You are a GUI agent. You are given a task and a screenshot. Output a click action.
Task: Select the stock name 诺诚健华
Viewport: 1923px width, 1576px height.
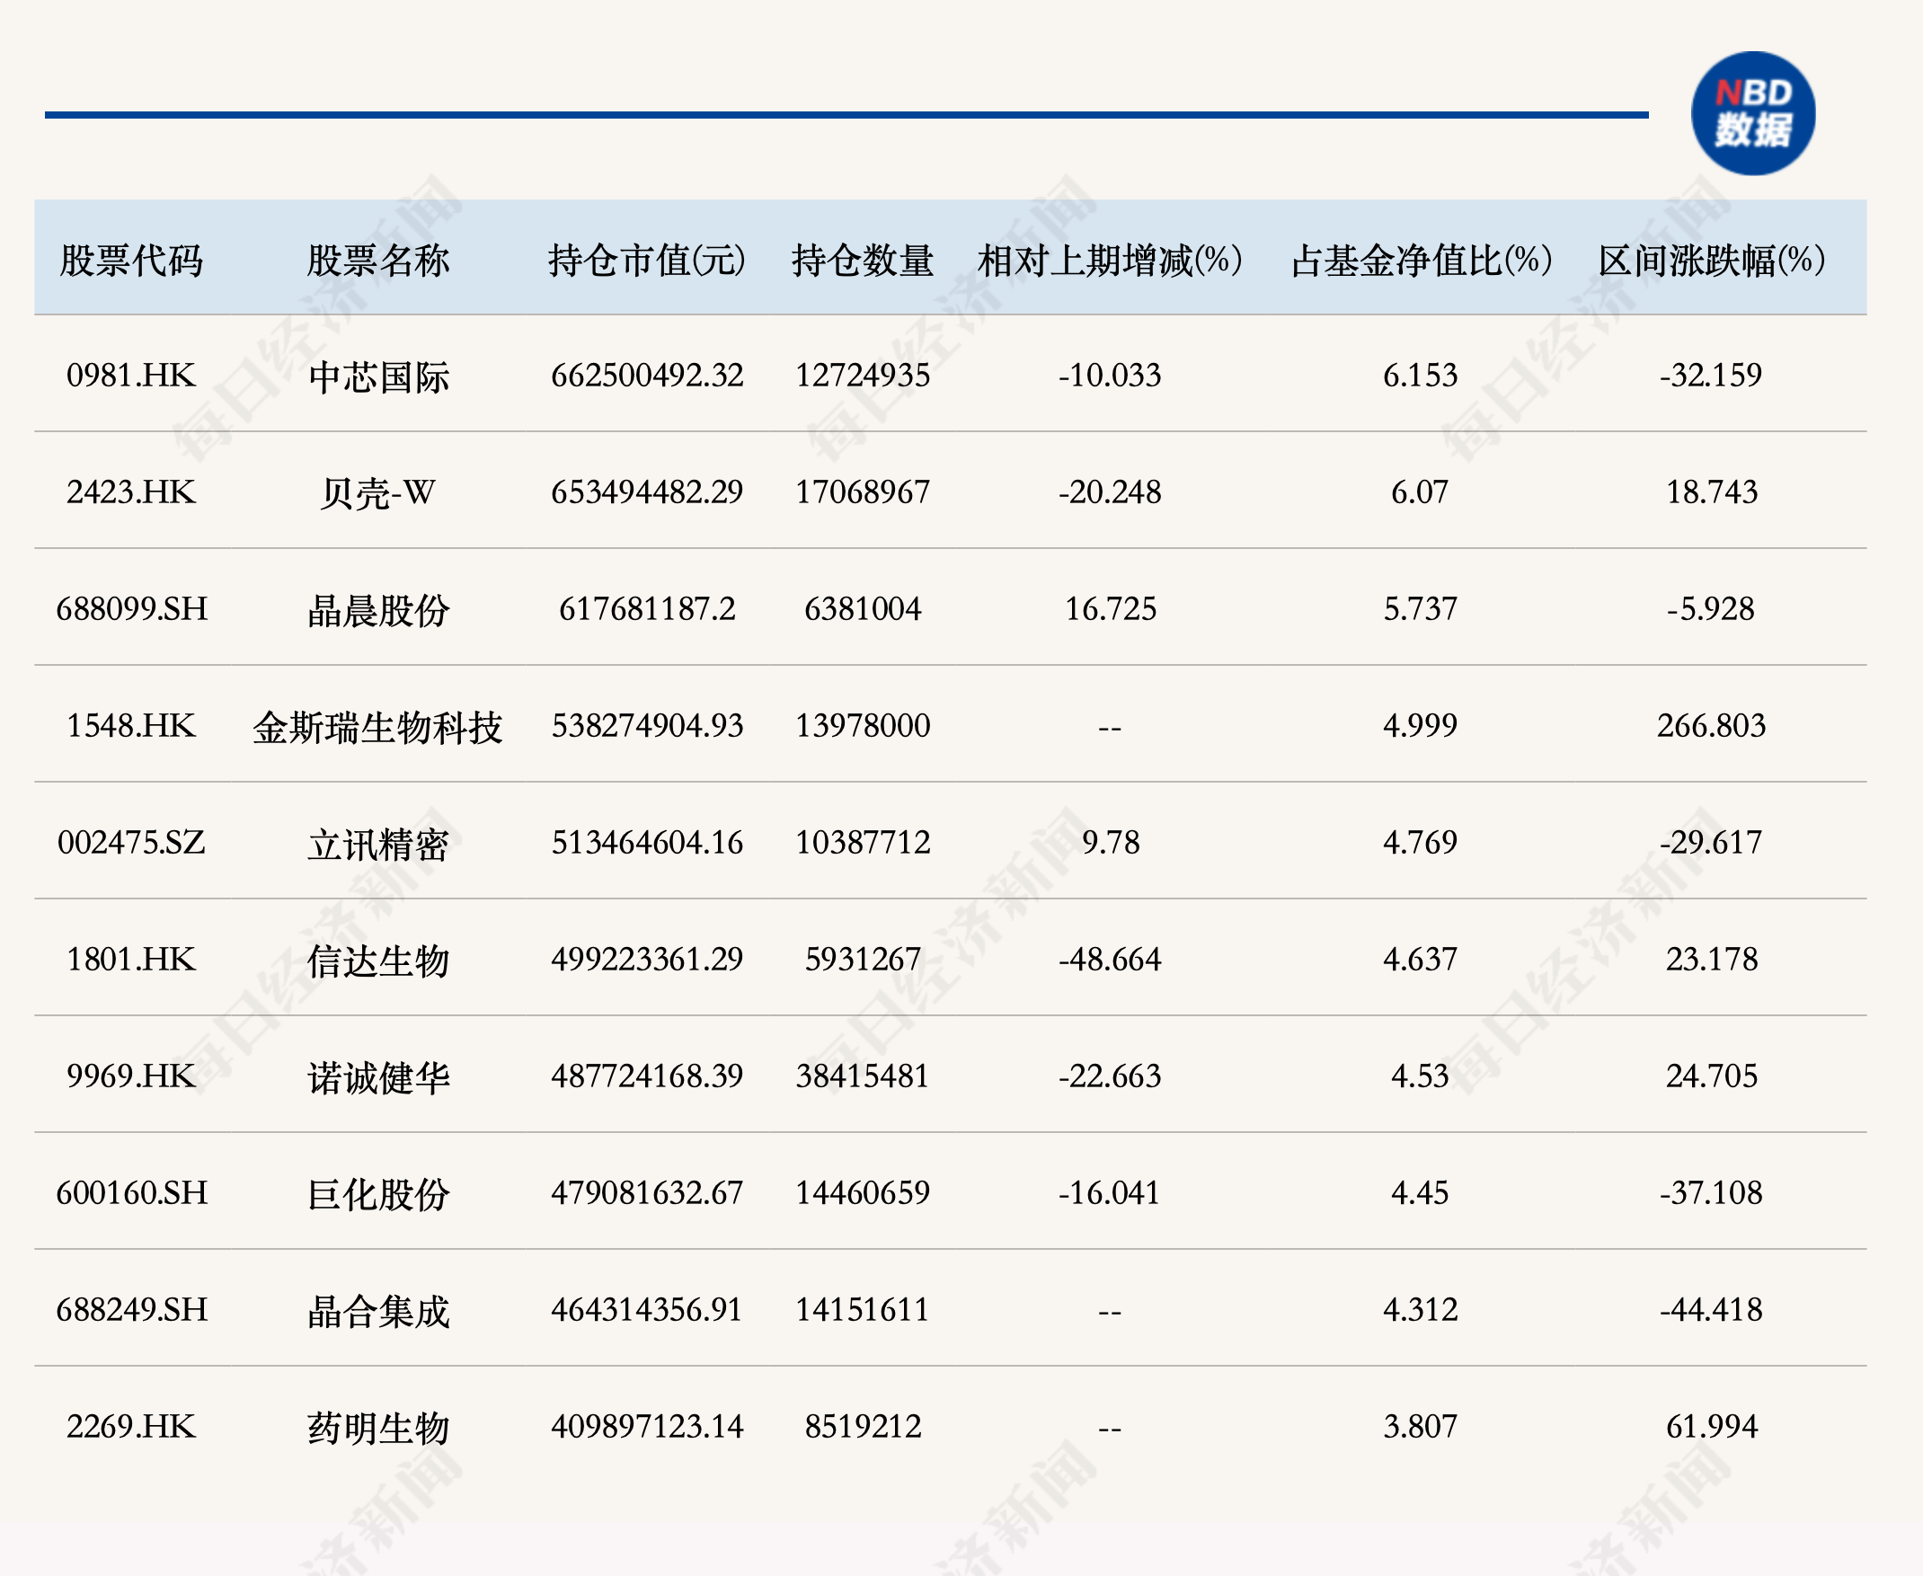377,1077
